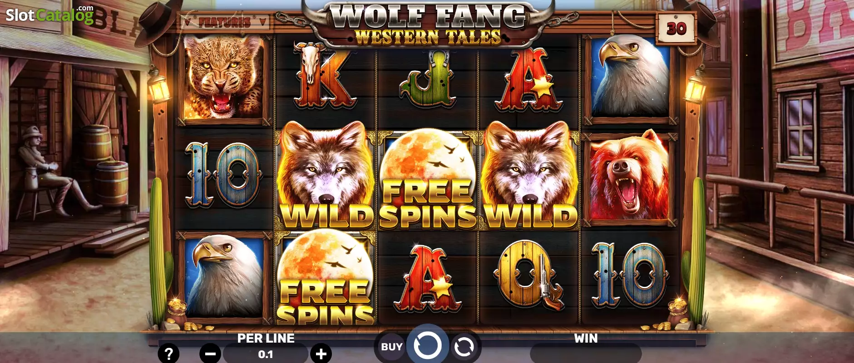Click the 30 paylines sign
The width and height of the screenshot is (854, 363).
point(676,29)
